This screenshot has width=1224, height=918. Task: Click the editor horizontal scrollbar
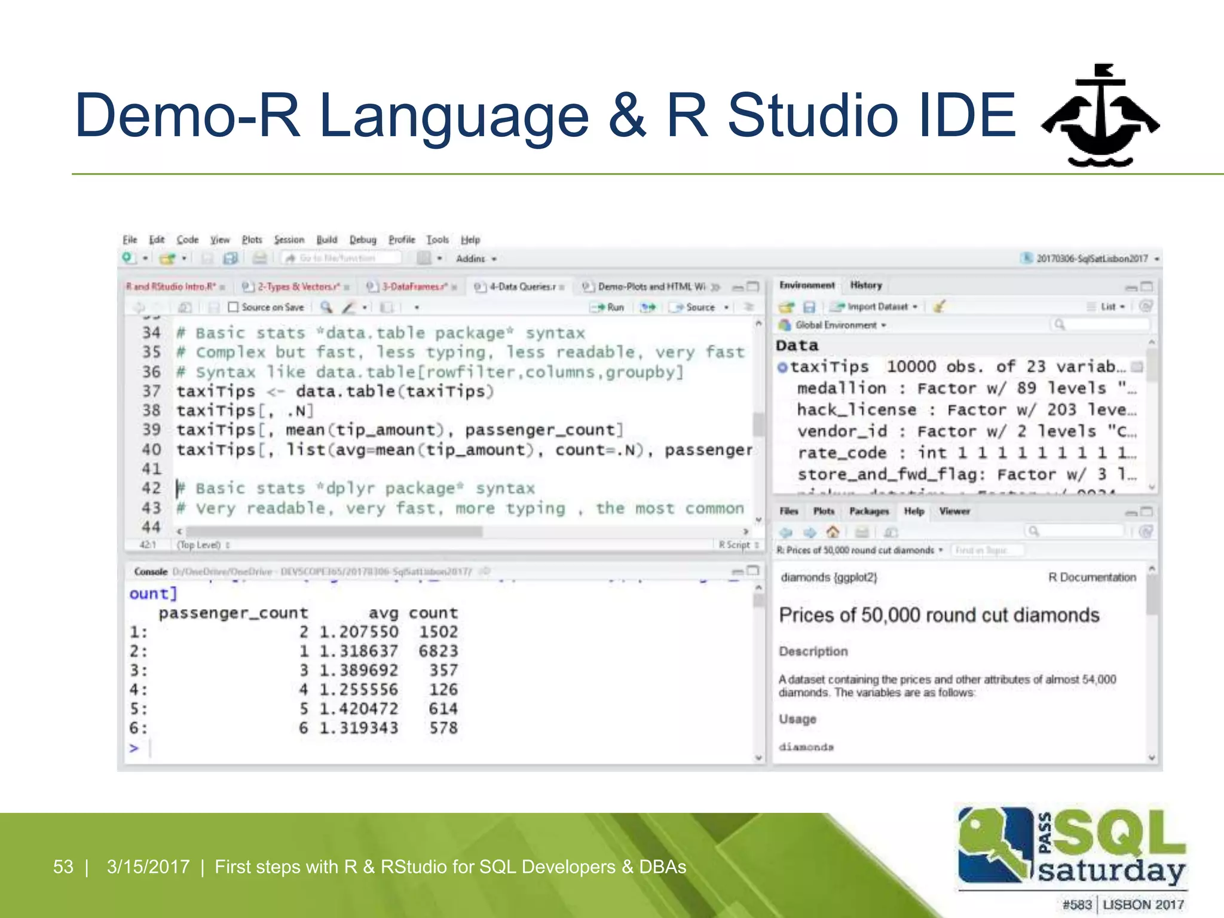pos(335,531)
